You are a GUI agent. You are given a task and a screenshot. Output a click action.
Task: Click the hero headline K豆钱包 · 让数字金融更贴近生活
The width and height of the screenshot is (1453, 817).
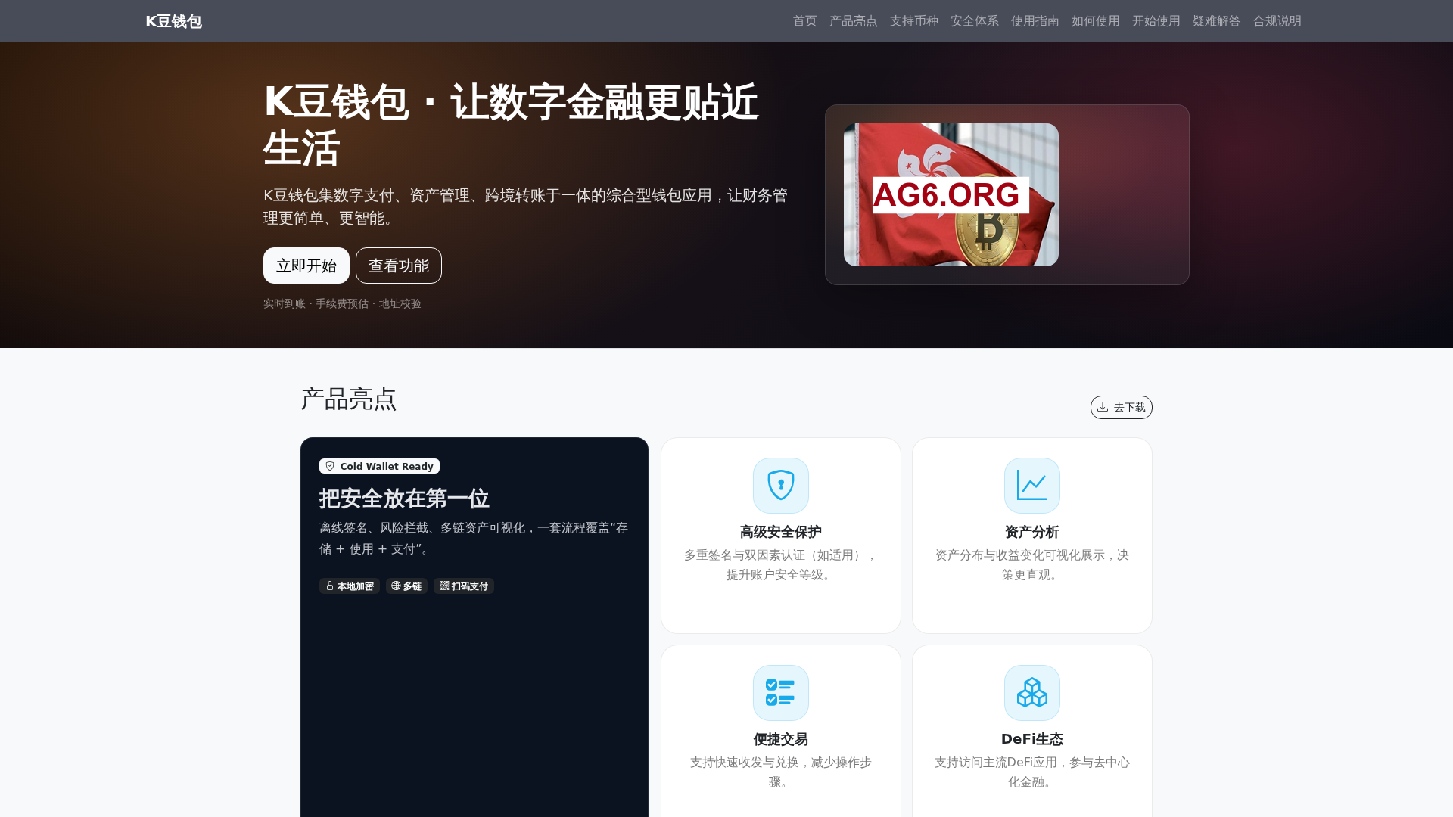511,125
